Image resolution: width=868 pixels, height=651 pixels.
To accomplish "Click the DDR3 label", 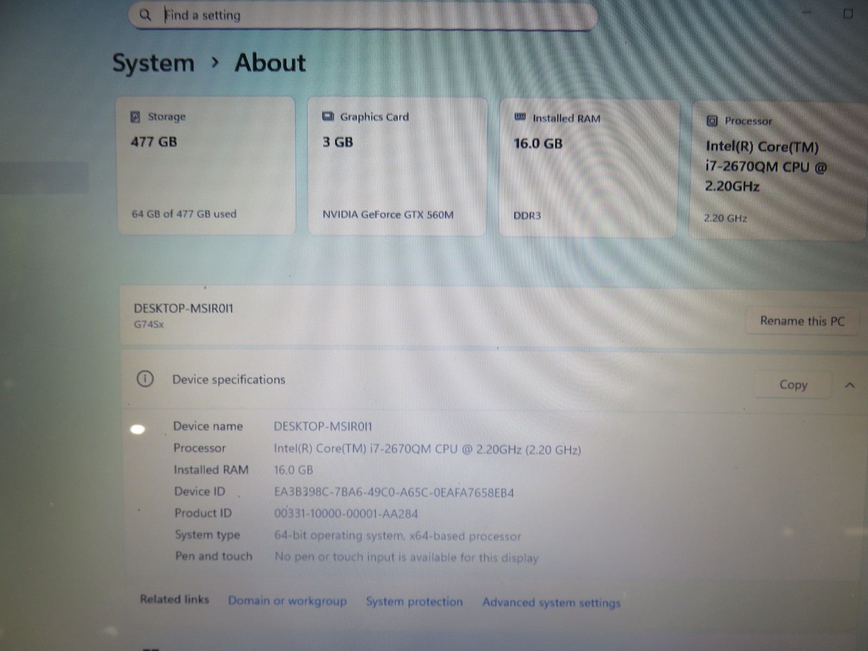I will 527,216.
